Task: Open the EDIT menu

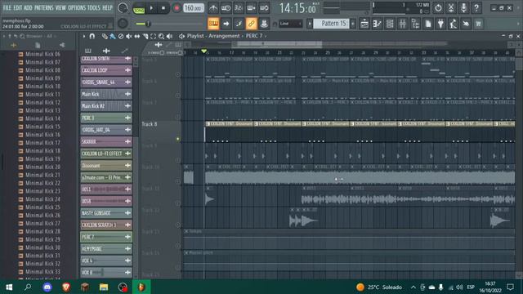Action: [17, 7]
